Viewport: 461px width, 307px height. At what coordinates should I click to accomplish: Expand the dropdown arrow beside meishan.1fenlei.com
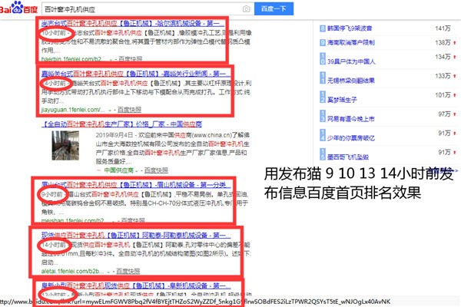(x=114, y=221)
